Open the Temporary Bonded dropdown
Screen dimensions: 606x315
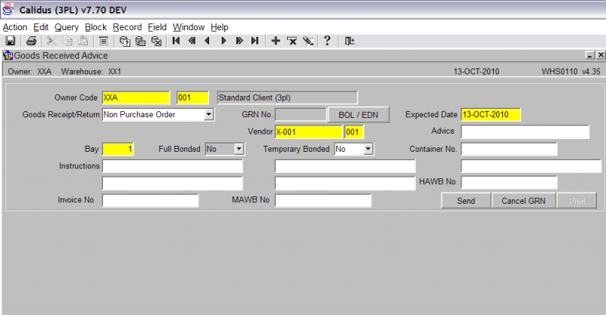[x=368, y=149]
